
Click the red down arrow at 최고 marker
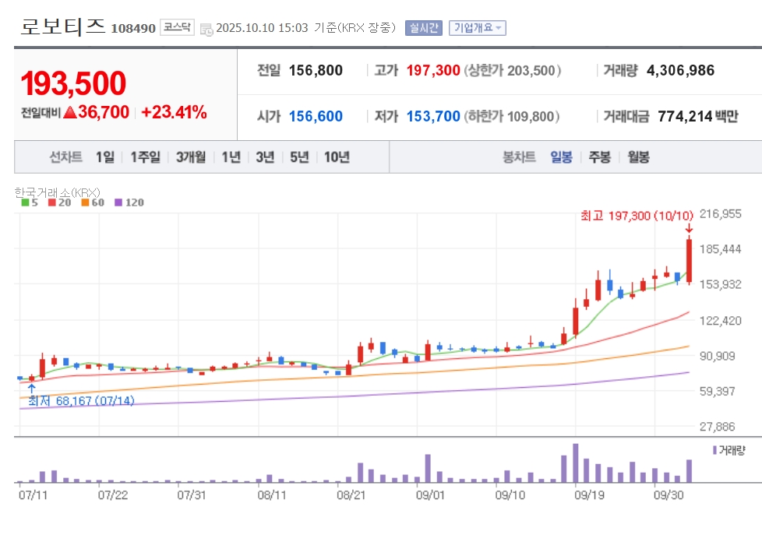click(x=689, y=228)
